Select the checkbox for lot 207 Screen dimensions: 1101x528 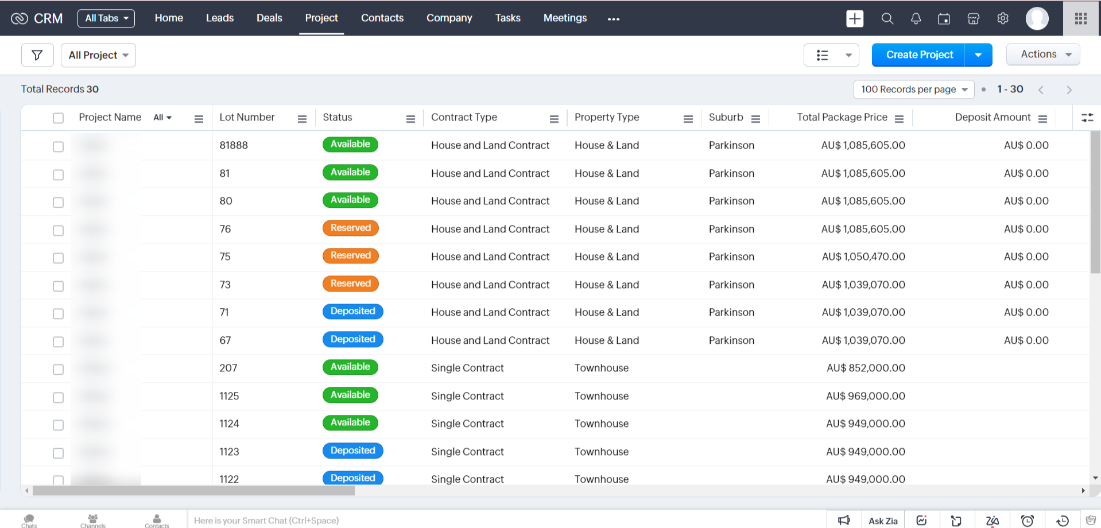click(58, 370)
